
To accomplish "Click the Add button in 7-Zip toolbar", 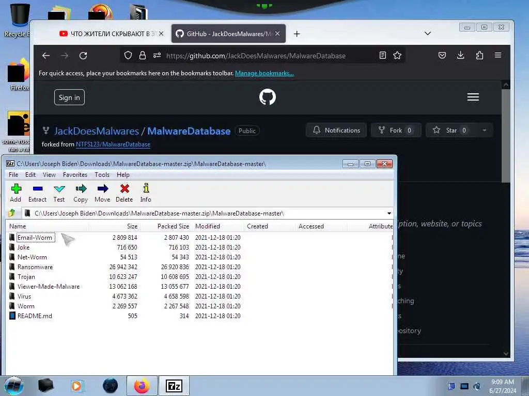I will (x=15, y=193).
